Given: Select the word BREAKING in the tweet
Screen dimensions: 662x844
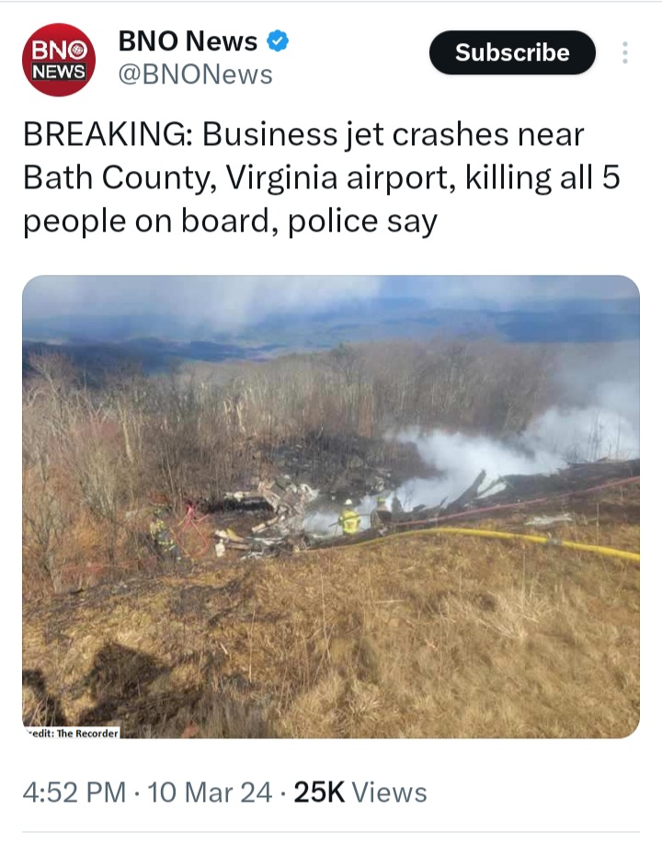Looking at the screenshot, I should (x=105, y=134).
